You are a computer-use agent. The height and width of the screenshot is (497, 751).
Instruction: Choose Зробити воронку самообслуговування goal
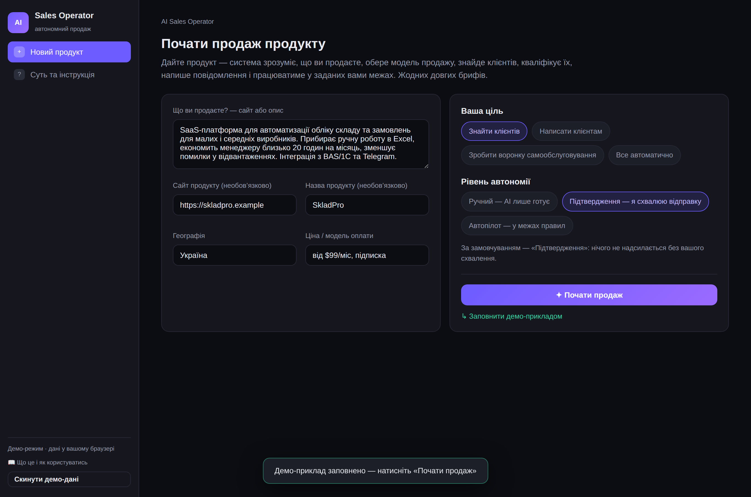pos(532,155)
